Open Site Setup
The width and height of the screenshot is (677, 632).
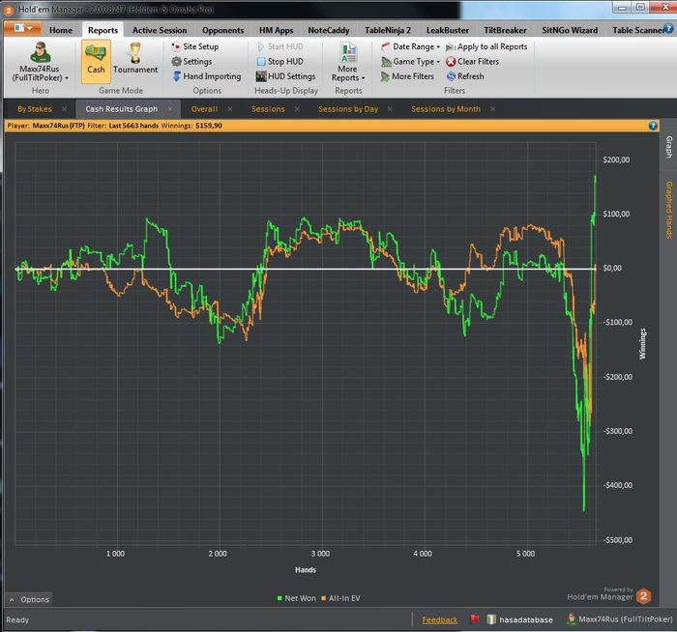(x=195, y=46)
